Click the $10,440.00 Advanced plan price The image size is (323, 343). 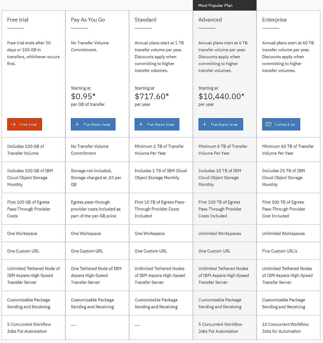pos(221,96)
